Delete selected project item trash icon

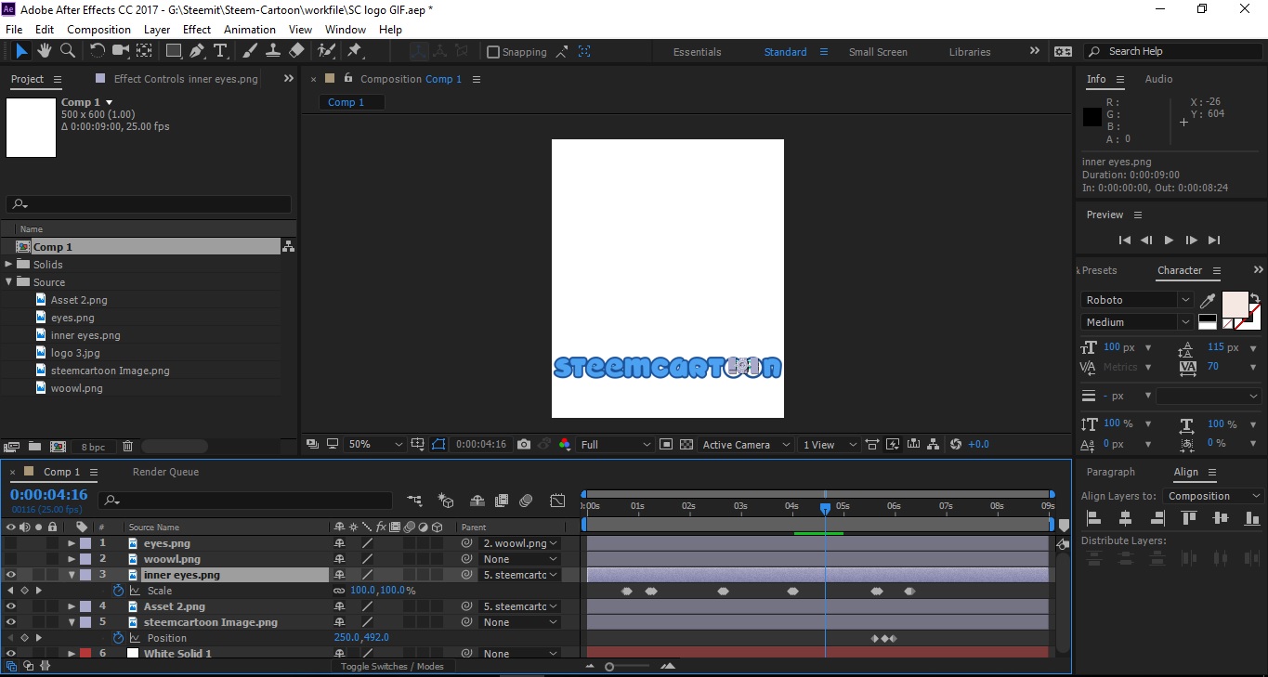pyautogui.click(x=128, y=447)
